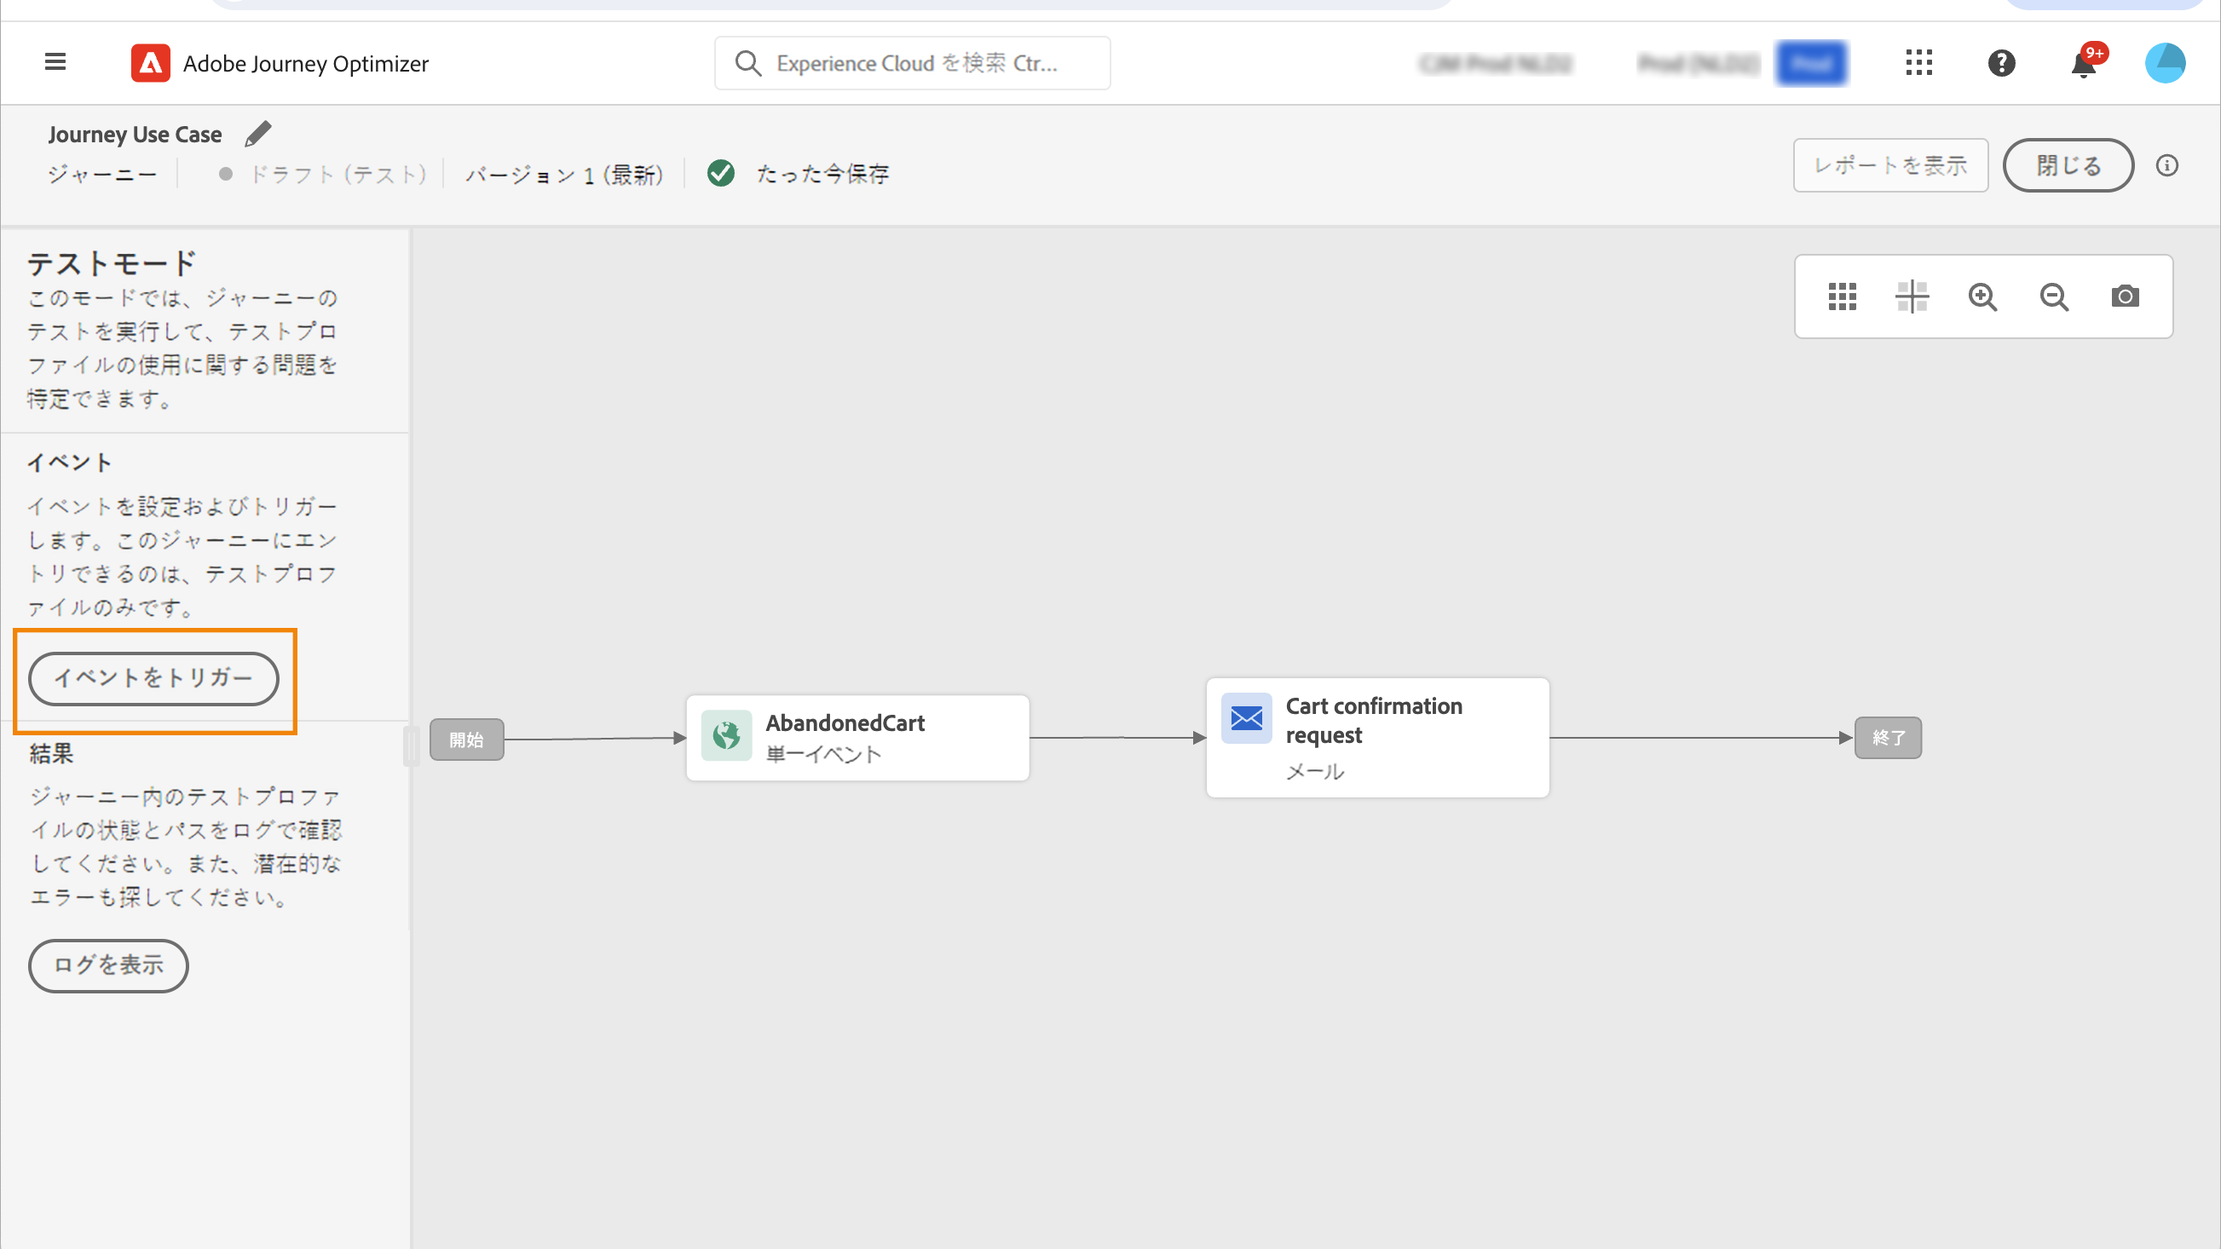Click the 閉じる button
2221x1249 pixels.
2068,165
